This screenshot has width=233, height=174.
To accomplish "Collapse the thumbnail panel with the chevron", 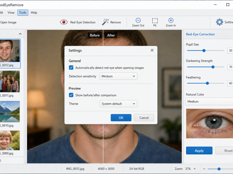I will tap(20, 34).
